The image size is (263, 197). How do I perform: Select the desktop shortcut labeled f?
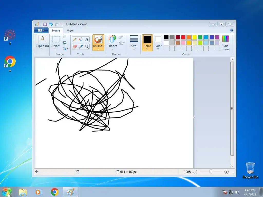pos(10,37)
